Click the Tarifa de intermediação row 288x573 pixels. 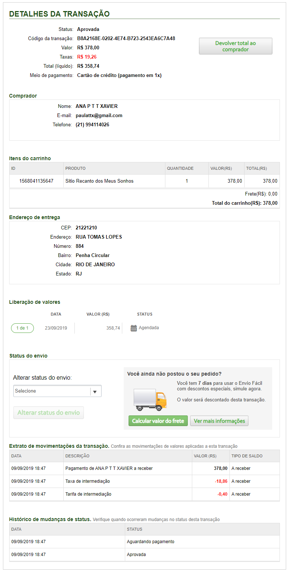click(x=88, y=494)
